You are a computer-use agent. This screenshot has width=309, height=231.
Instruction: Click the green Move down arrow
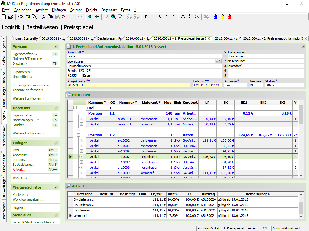(97, 17)
